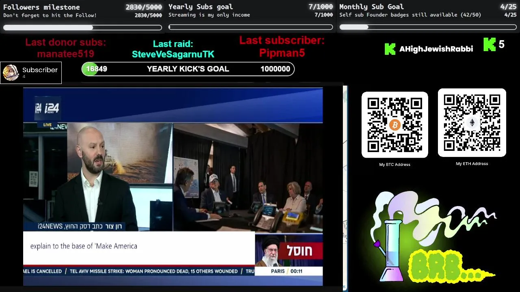Click last raid name SteveVeSagarnuTK
This screenshot has height=292, width=520.
(173, 54)
